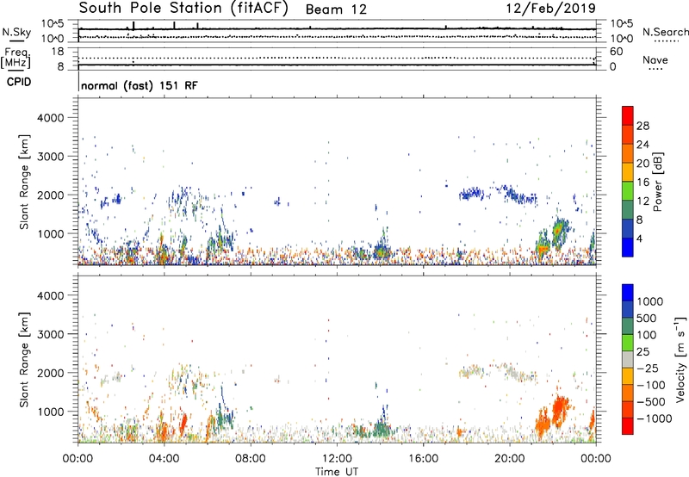
Task: Click the '16' power scale value
Action: click(x=642, y=183)
